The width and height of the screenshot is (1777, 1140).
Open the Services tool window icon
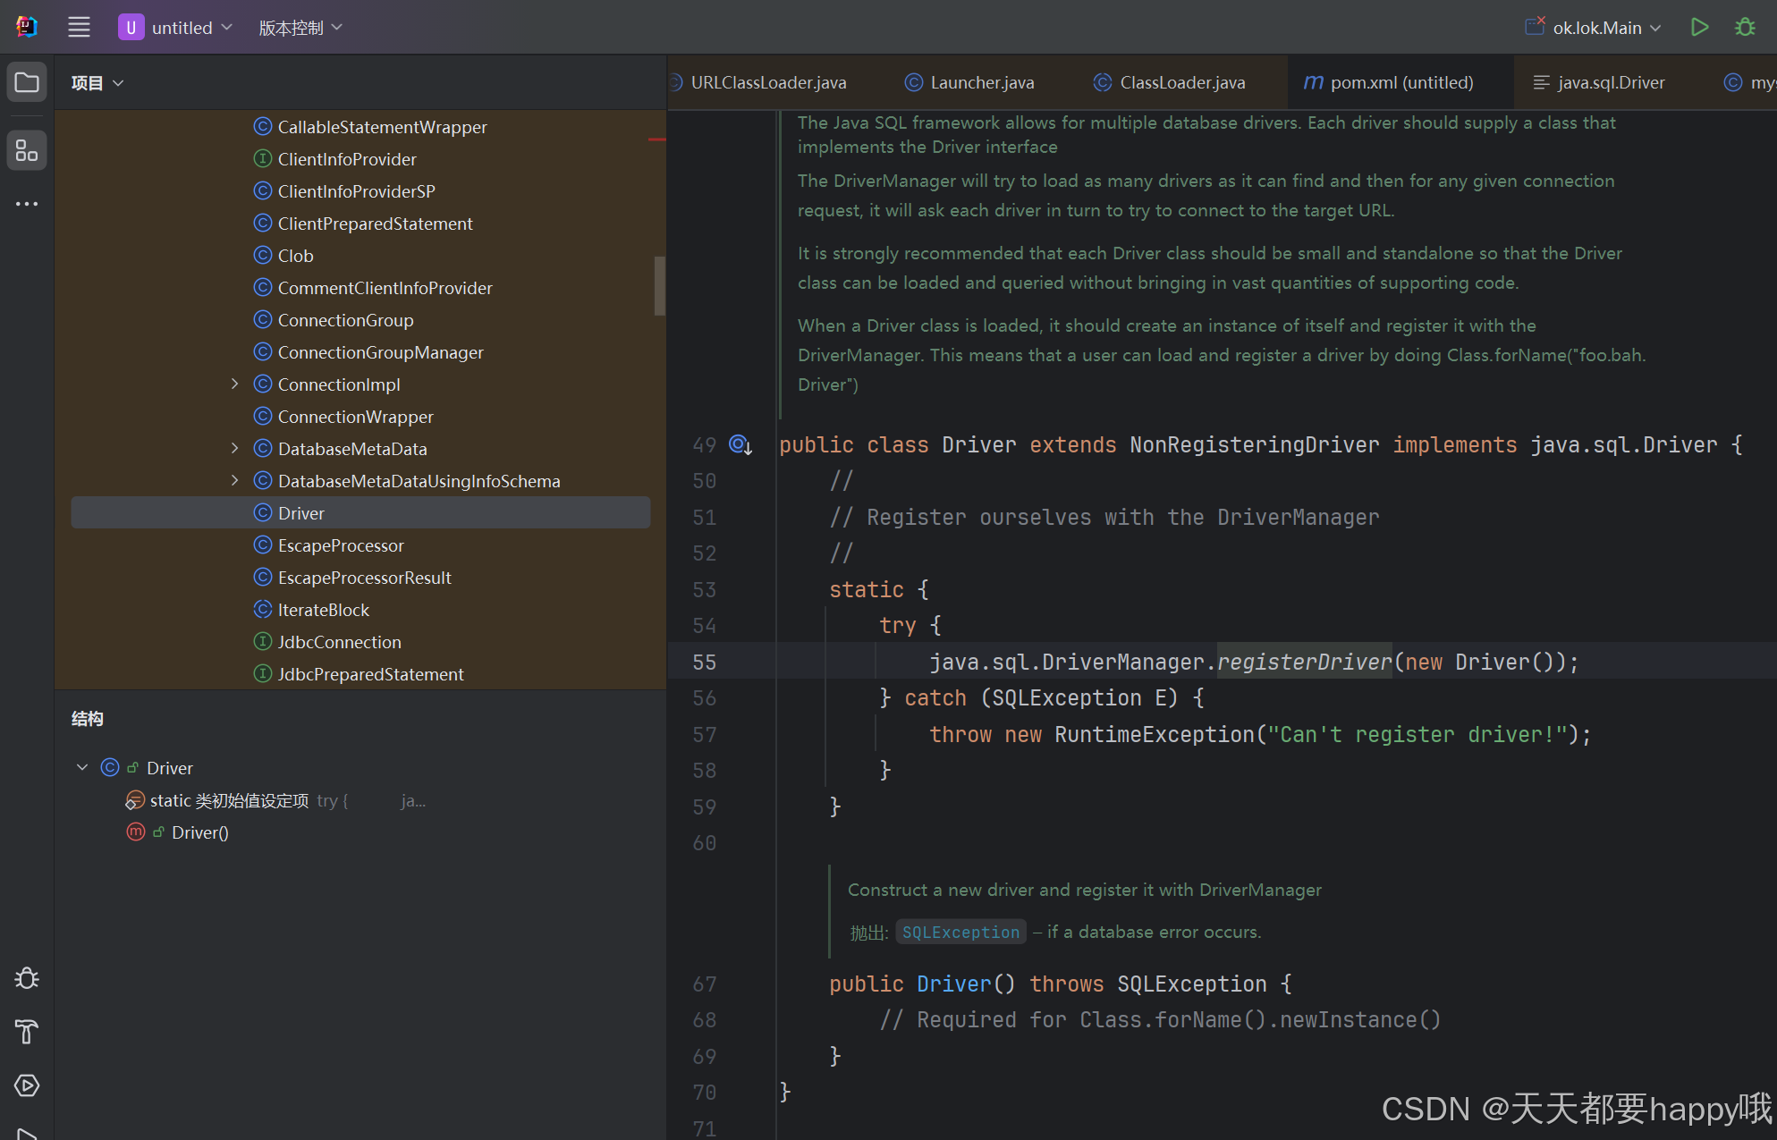tap(27, 1085)
